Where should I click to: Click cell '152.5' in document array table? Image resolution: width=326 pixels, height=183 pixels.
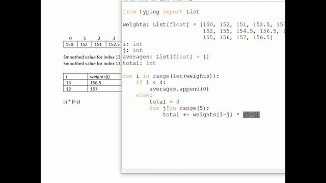(x=114, y=44)
